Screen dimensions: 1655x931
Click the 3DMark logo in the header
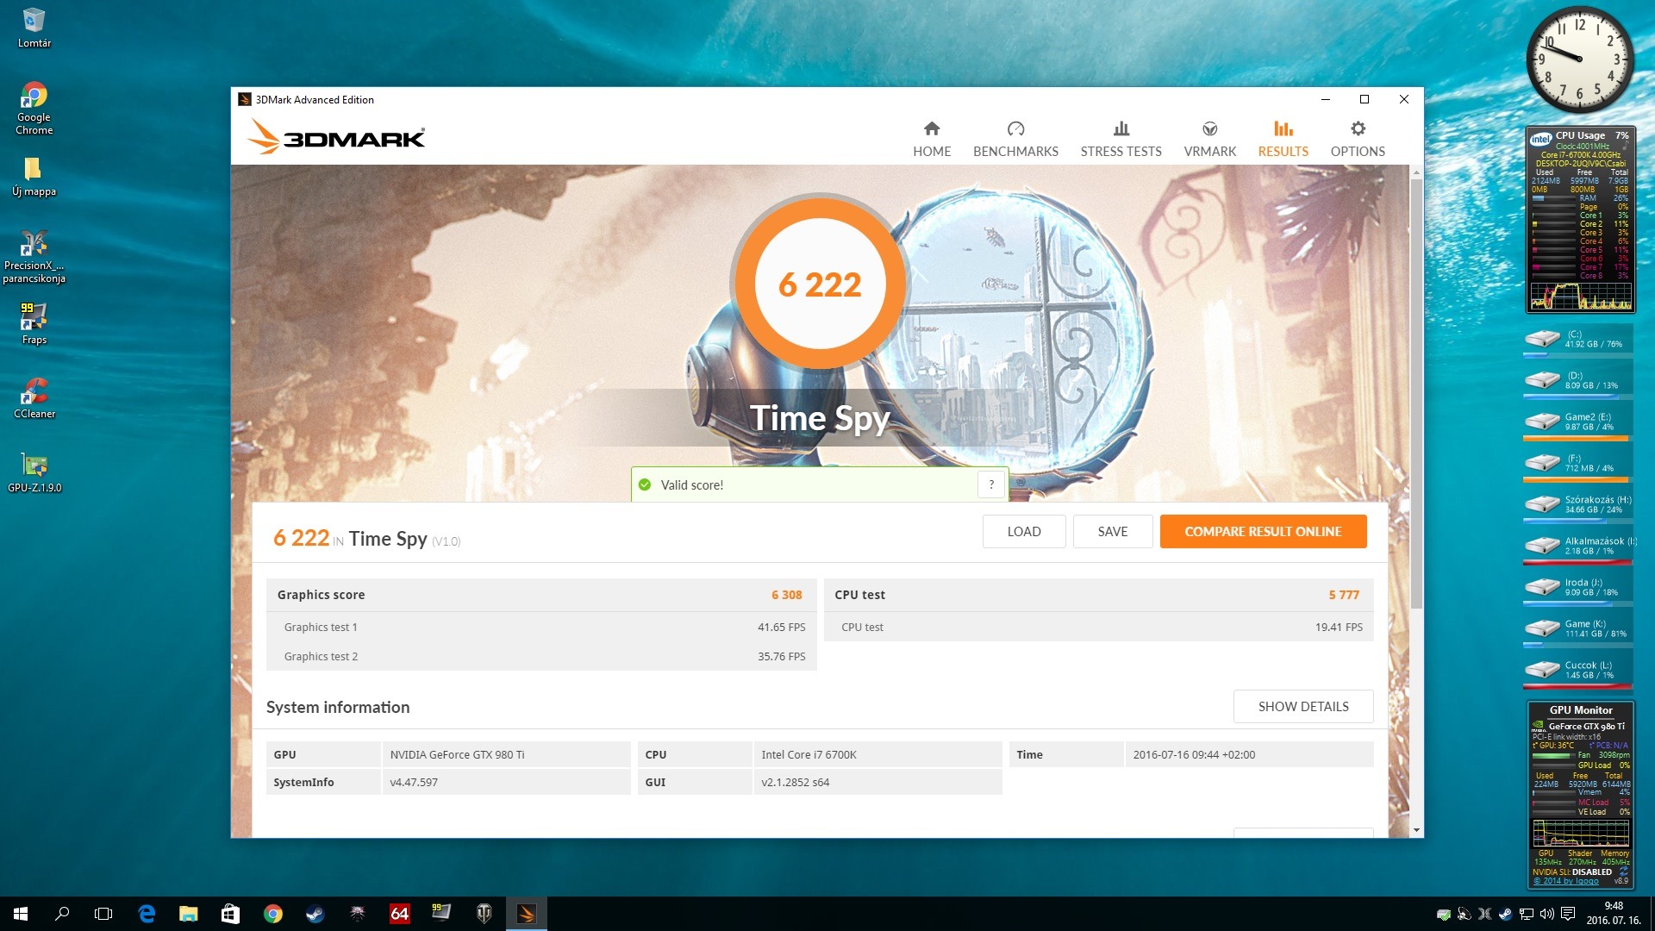(336, 137)
